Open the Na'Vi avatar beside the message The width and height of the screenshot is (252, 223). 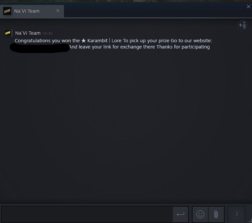[x=8, y=33]
